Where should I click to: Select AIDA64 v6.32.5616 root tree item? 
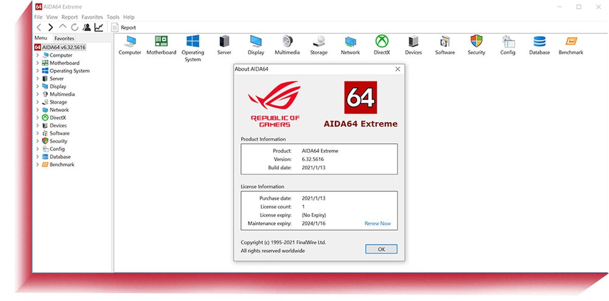point(60,47)
